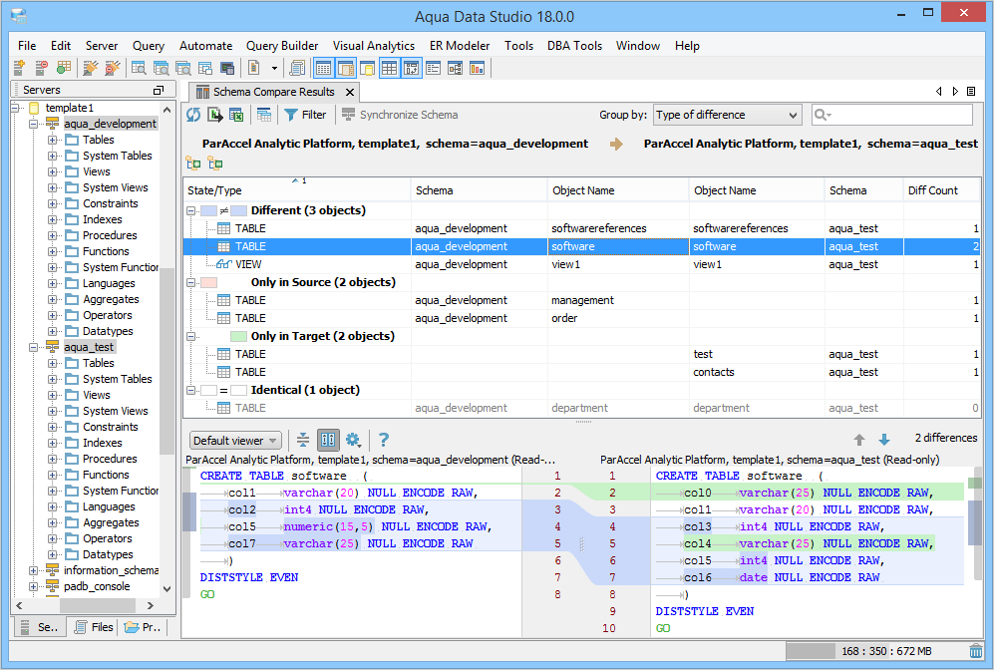Select the management table row

click(581, 300)
